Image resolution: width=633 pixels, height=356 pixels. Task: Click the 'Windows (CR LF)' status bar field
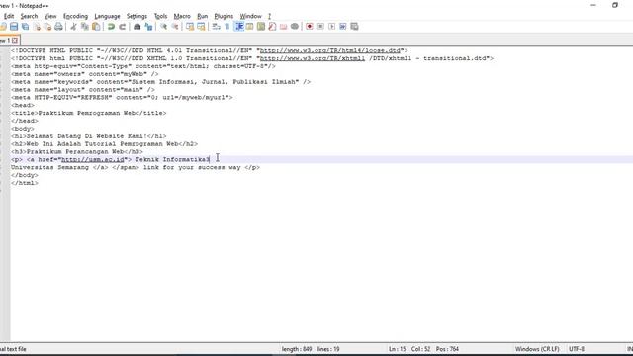pyautogui.click(x=537, y=349)
